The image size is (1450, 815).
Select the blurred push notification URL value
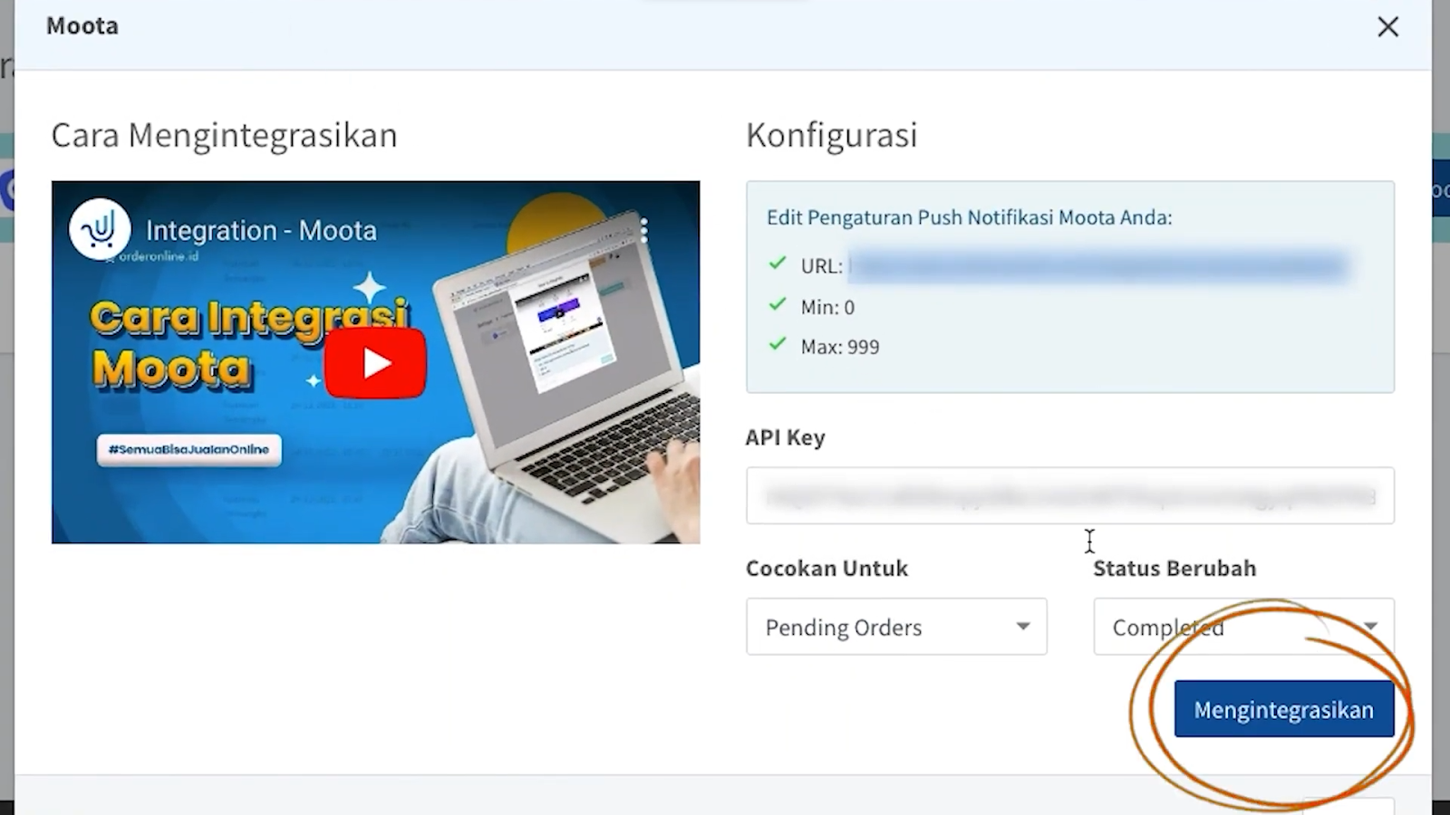coord(1098,266)
